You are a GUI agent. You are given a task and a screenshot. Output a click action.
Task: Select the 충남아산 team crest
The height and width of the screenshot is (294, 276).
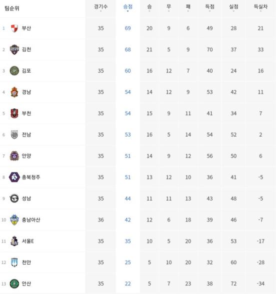(x=14, y=220)
